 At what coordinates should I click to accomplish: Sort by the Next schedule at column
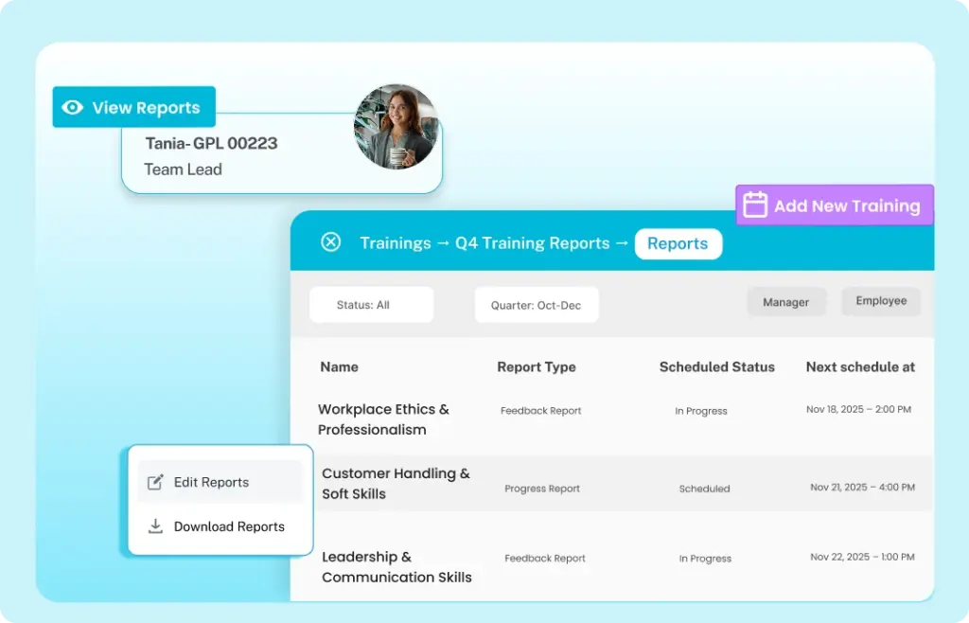[860, 366]
